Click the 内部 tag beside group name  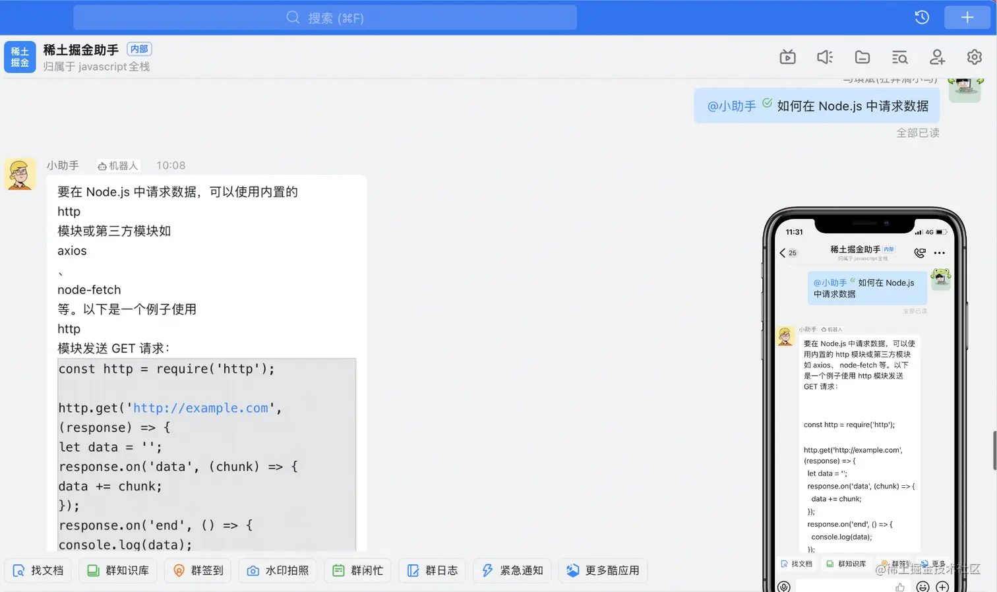pyautogui.click(x=139, y=49)
